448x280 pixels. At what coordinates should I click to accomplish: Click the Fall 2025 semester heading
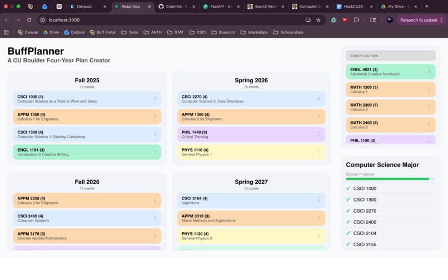tap(87, 81)
